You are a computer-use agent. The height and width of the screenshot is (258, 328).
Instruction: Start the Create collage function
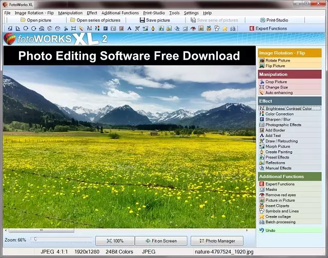tap(278, 216)
